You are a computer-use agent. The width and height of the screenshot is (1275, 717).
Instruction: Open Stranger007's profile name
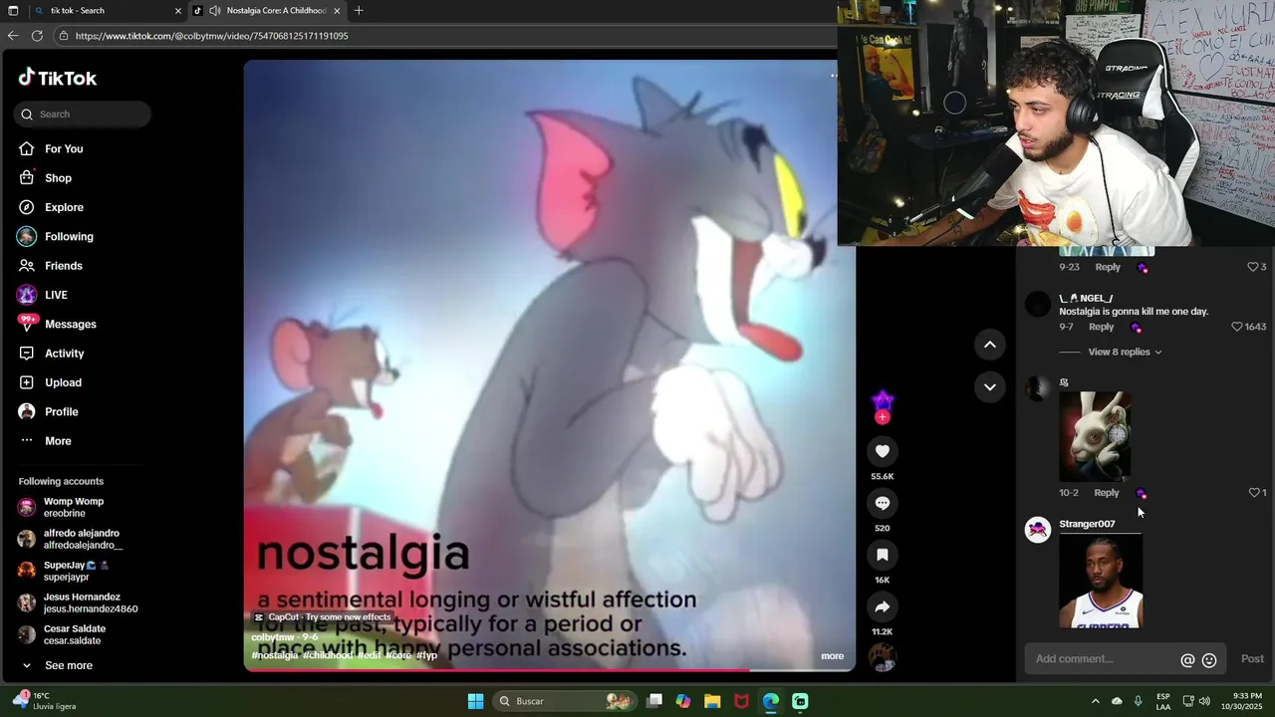point(1087,524)
